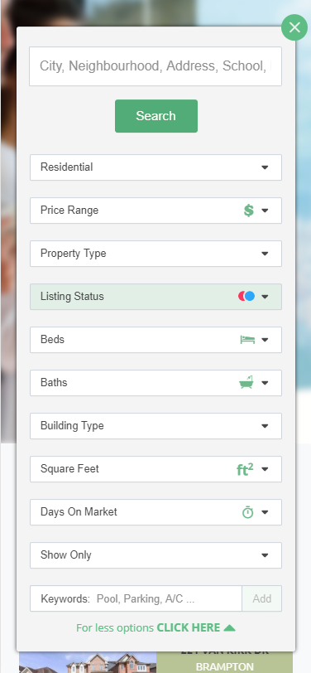
Task: Click the ft² icon in Square Feet
Action: point(245,469)
